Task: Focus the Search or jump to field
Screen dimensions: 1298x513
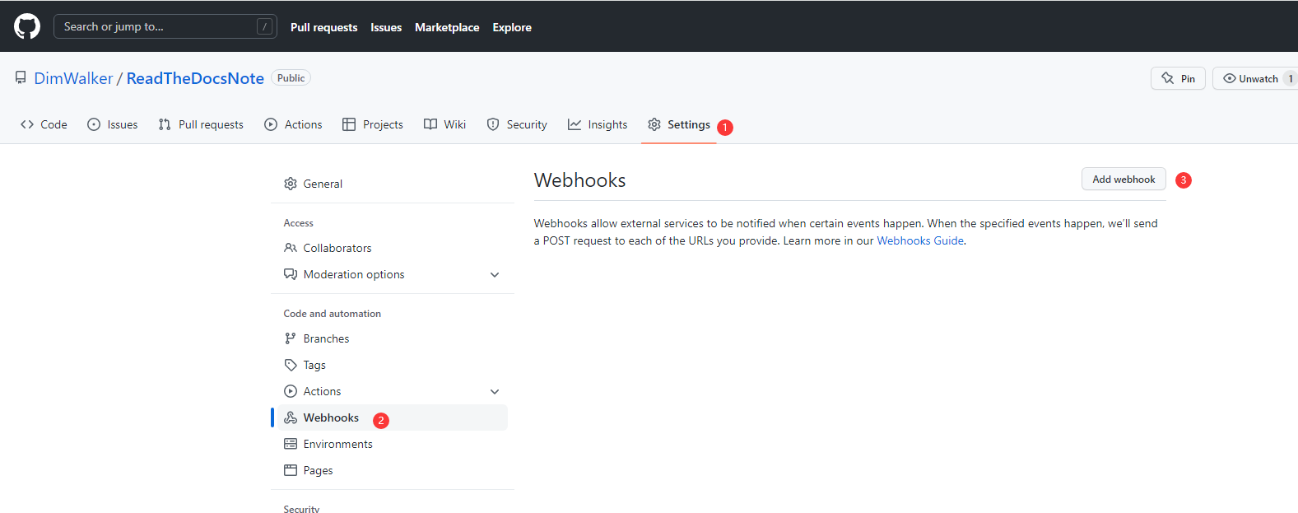Action: point(165,26)
